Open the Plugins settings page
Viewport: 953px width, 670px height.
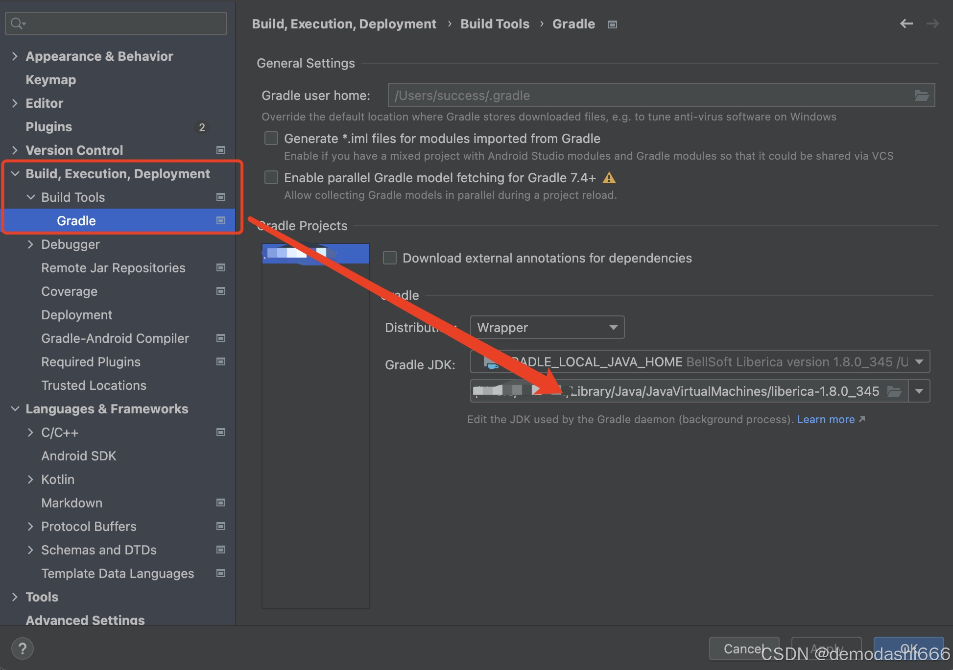point(49,127)
